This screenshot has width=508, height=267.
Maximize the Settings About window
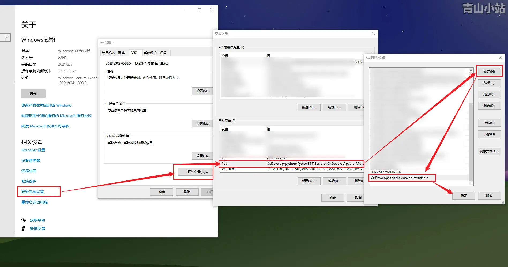coord(200,10)
